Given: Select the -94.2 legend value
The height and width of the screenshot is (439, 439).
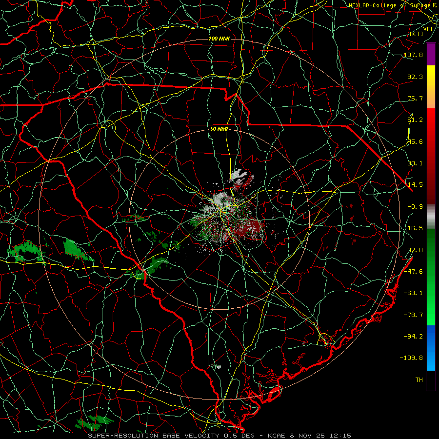Looking at the screenshot, I should coord(413,337).
